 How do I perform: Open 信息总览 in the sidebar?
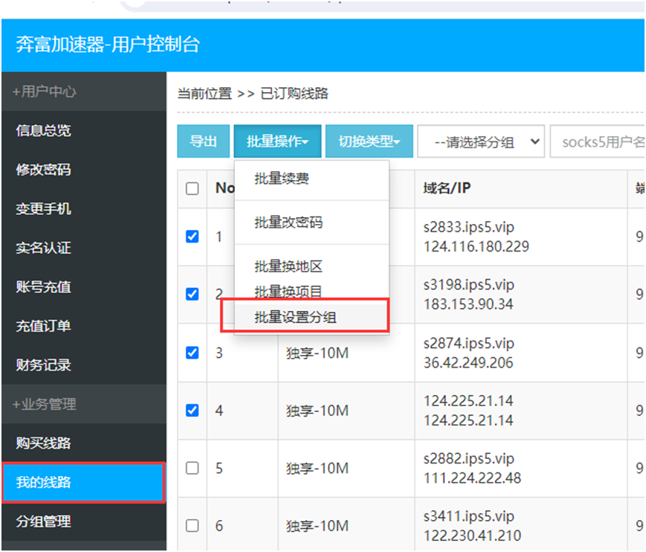44,130
